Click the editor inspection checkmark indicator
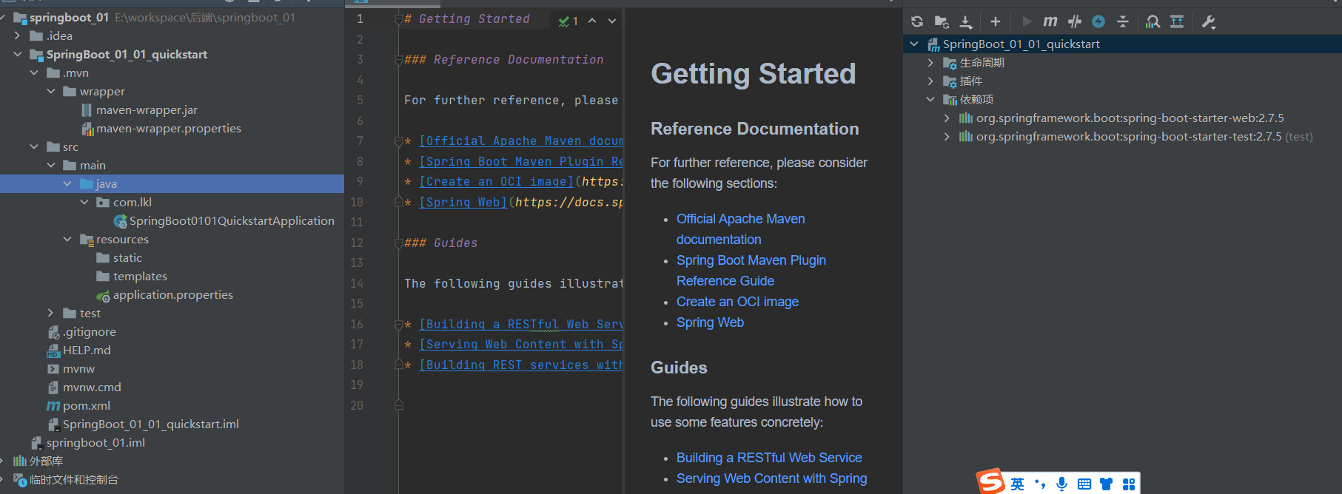 coord(568,21)
